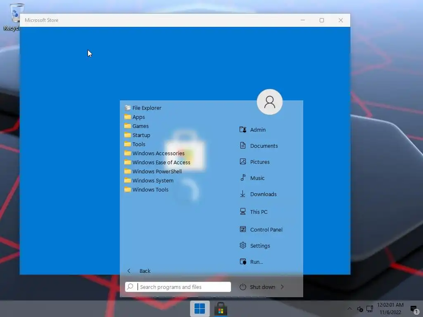The height and width of the screenshot is (317, 423).
Task: Go Back to the main start menu
Action: [139, 271]
